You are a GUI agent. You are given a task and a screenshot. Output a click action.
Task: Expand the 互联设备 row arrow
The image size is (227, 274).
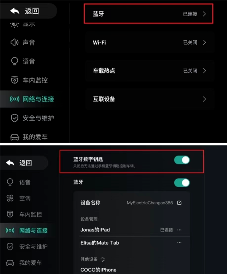tap(204, 99)
